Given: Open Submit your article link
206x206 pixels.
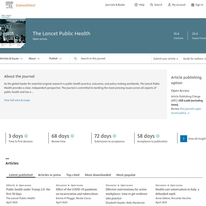Looking at the screenshot, I should [x=165, y=59].
